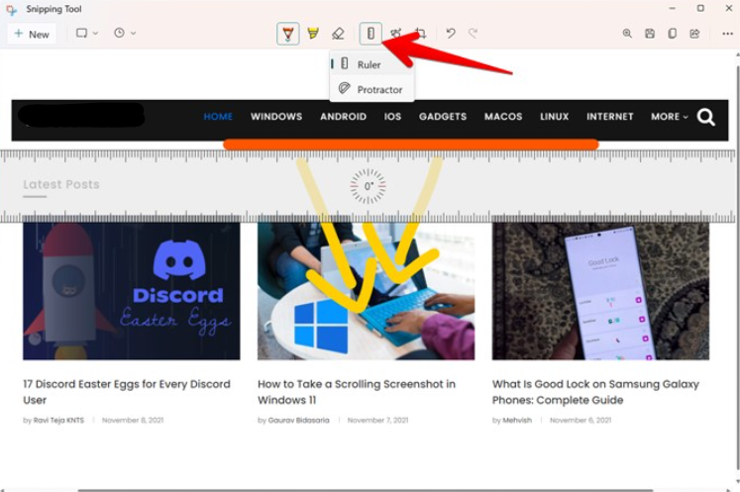Toggle the Ruler tool button in toolbar
The width and height of the screenshot is (740, 492).
370,34
